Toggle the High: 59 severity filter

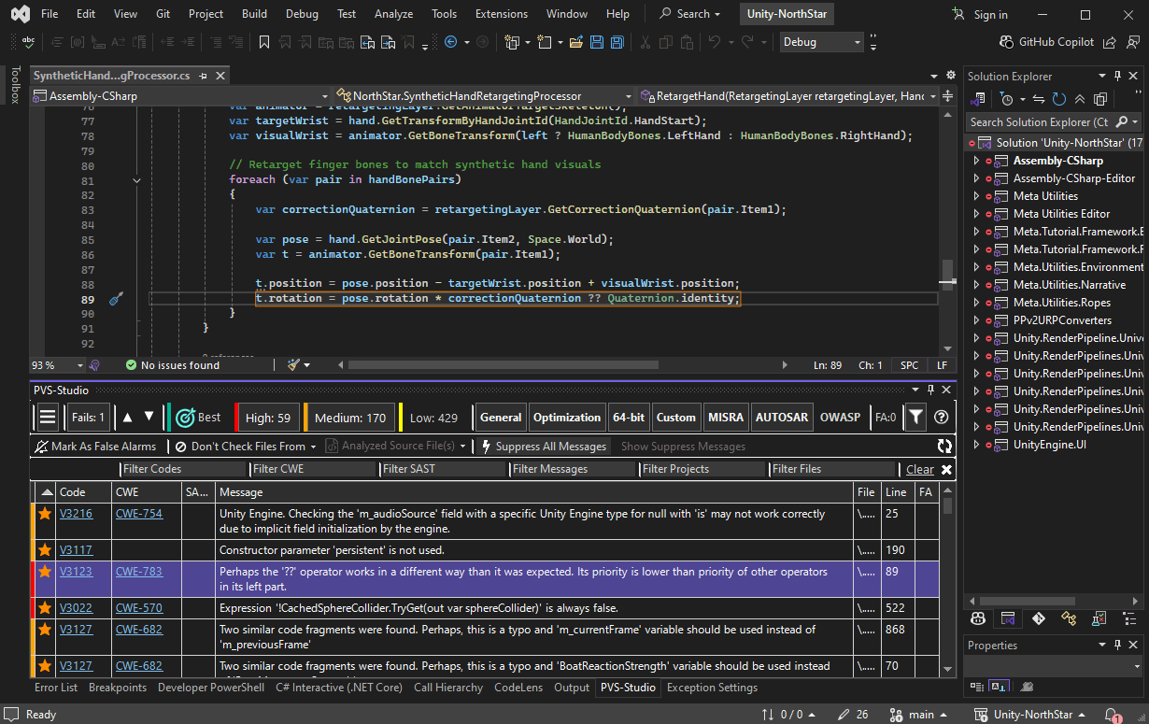click(x=267, y=418)
